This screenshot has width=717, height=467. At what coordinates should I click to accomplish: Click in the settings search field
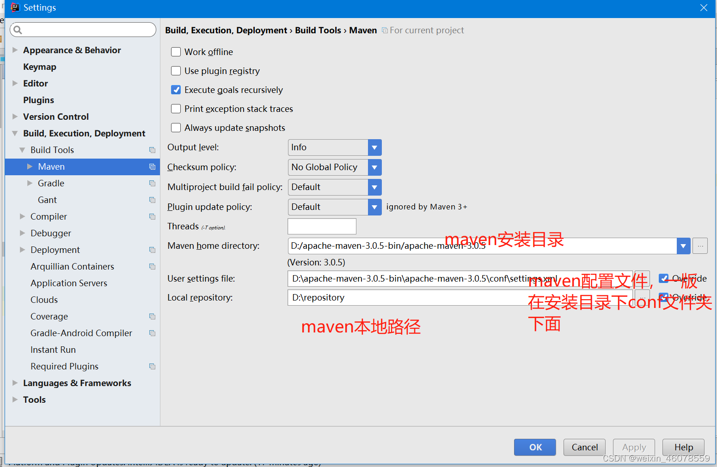pos(83,30)
